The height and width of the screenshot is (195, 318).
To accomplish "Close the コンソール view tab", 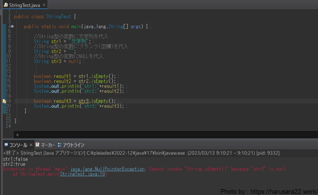I will tap(31, 145).
